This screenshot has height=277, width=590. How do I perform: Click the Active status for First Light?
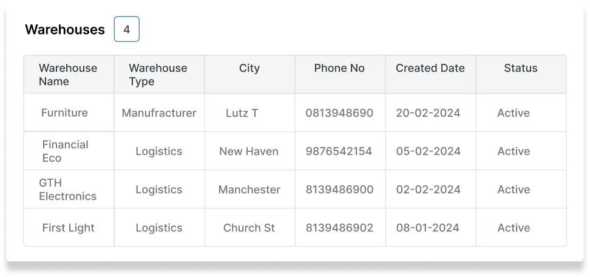point(514,228)
